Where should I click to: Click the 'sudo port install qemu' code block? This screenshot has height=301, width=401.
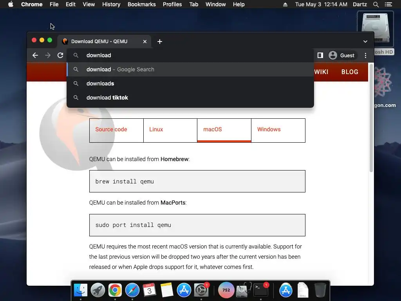[197, 225]
